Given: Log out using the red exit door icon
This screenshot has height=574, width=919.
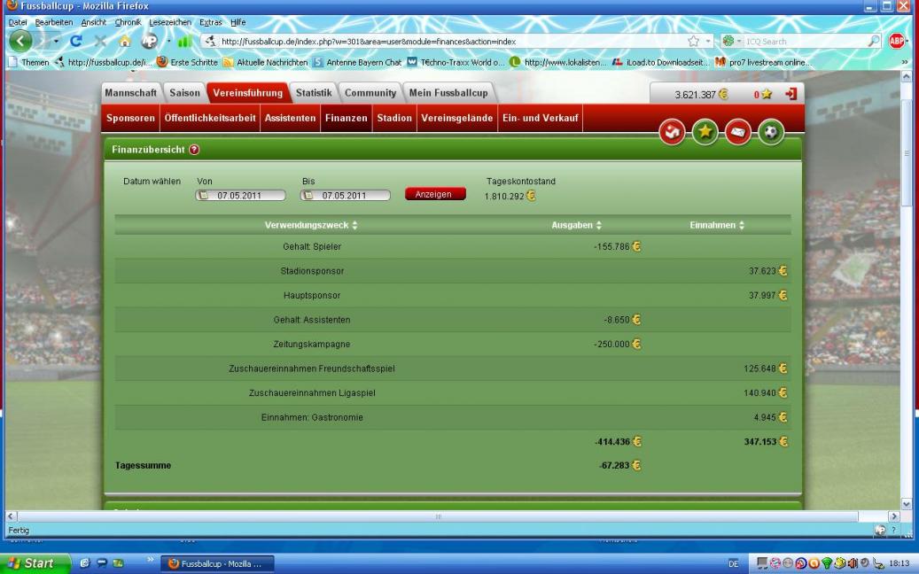Looking at the screenshot, I should 791,94.
